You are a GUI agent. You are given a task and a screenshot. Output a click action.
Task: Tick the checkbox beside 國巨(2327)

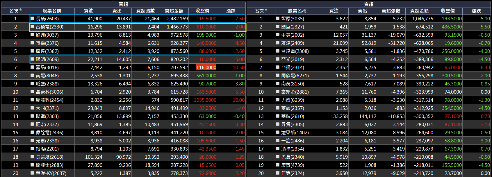point(278,26)
